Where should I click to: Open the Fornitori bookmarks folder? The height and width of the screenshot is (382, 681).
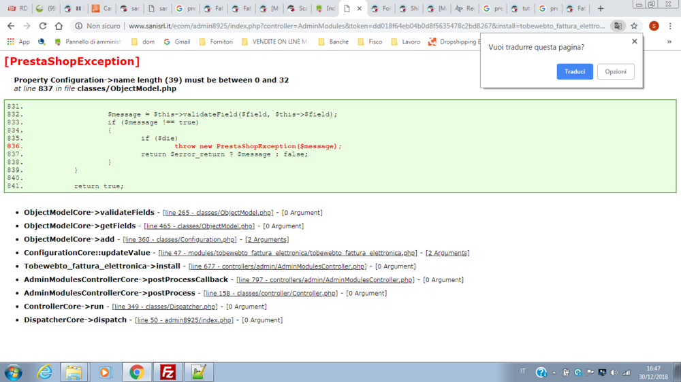pyautogui.click(x=216, y=41)
